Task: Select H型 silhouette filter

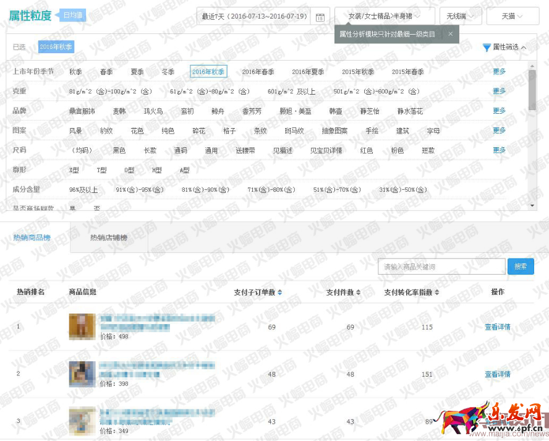Action: [157, 170]
